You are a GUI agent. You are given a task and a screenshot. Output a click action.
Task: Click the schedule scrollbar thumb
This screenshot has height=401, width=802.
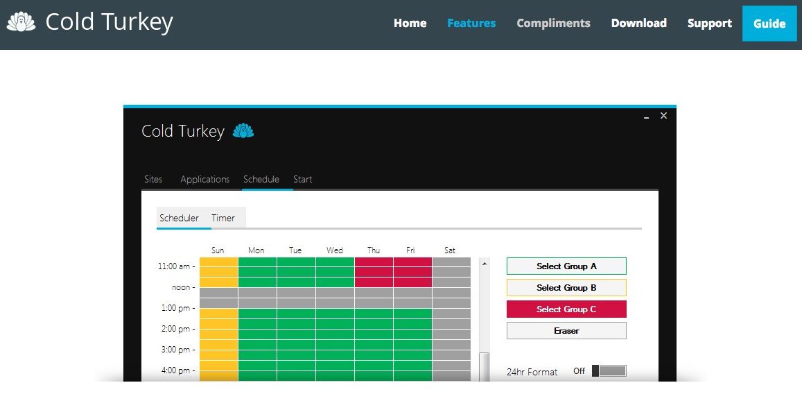tap(485, 367)
